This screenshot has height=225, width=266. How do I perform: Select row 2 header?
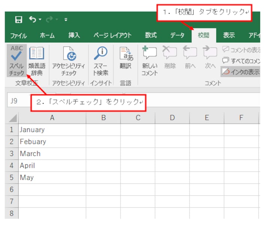coord(12,142)
